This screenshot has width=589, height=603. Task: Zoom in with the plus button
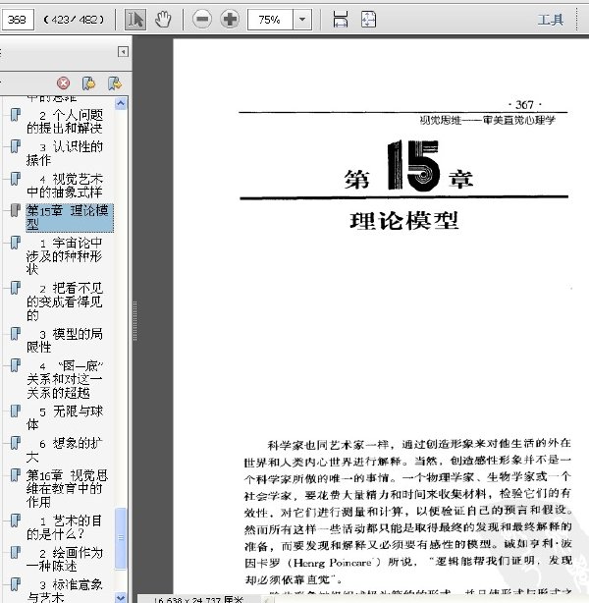point(230,19)
